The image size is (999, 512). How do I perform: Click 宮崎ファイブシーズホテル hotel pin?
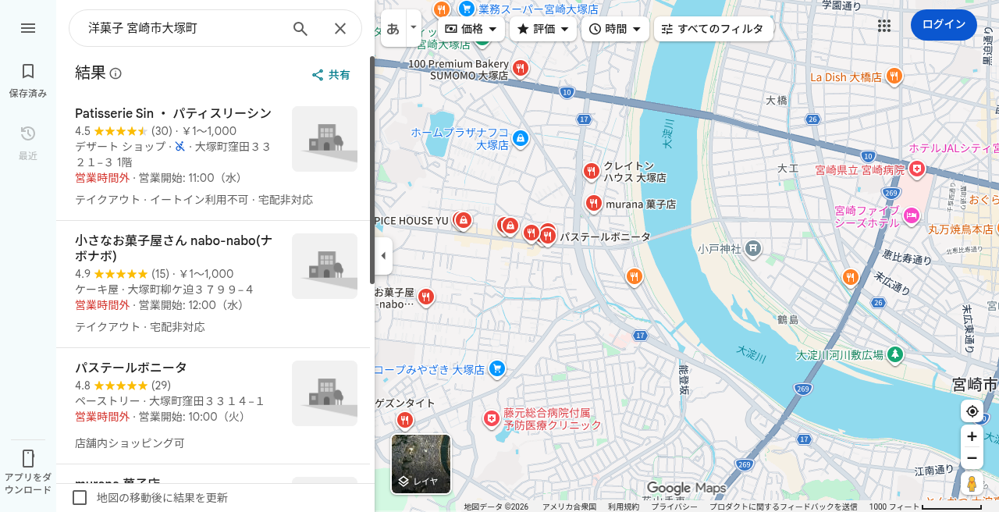point(910,215)
